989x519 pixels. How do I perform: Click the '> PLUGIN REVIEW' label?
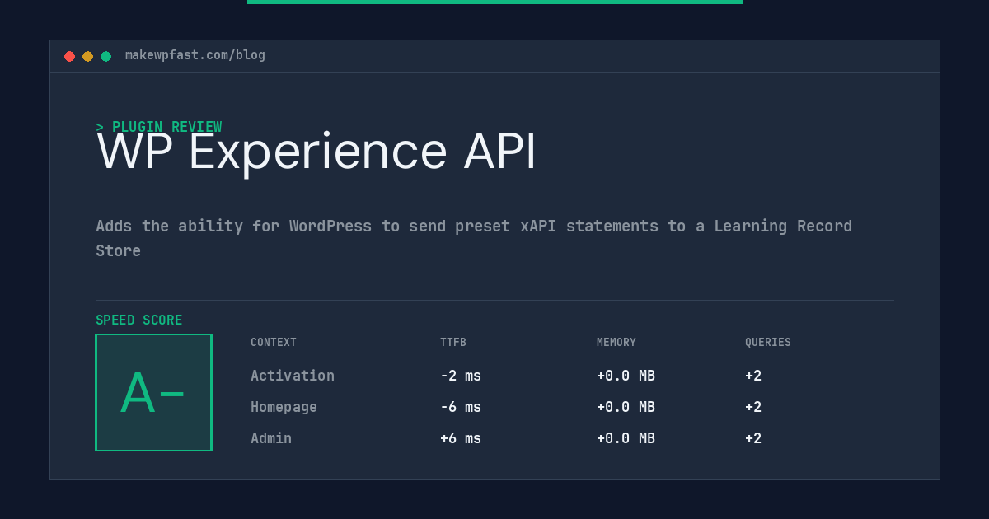point(159,127)
